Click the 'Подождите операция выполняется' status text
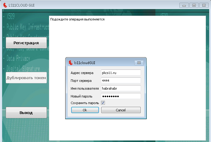 77,19
